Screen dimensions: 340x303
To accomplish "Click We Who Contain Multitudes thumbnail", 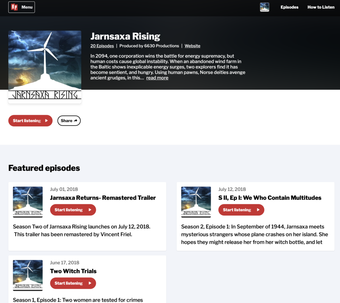I will [196, 202].
